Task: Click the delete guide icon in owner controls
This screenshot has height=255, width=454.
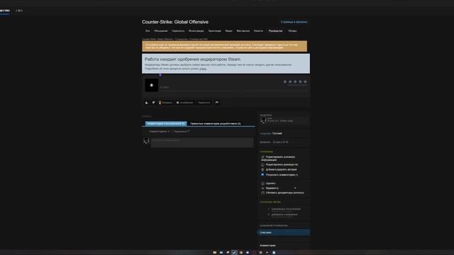Action: (x=262, y=183)
